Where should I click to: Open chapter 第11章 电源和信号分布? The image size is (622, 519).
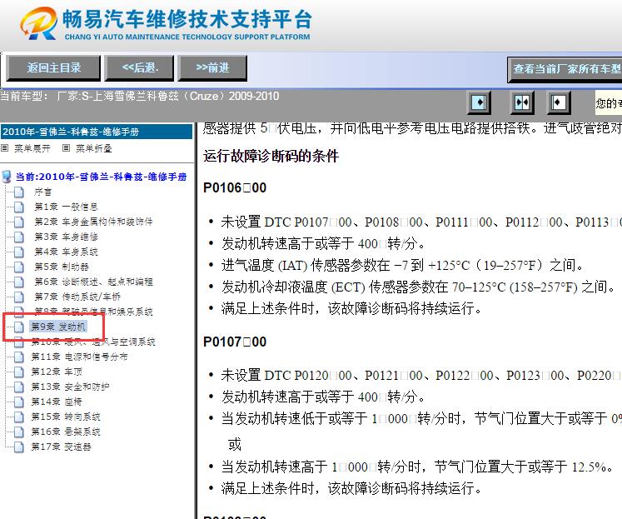[x=79, y=357]
